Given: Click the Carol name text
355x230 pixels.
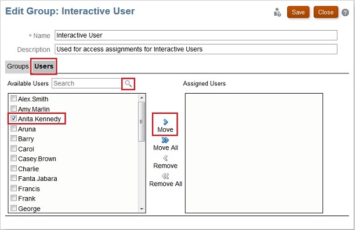Looking at the screenshot, I should 26,149.
